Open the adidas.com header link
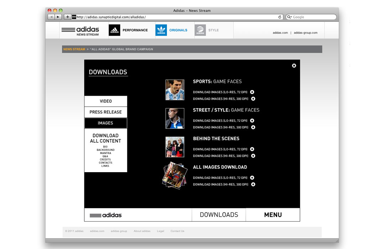This screenshot has width=385, height=249. (280, 33)
